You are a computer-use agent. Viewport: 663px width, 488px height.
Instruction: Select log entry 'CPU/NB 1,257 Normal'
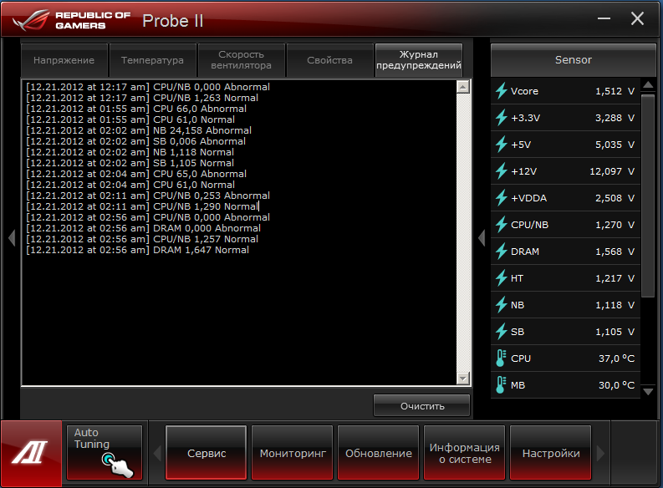coord(142,239)
